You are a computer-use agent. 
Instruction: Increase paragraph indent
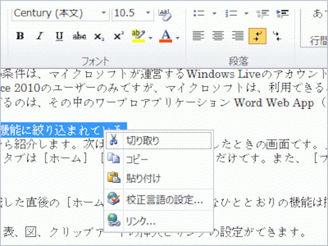point(282,14)
